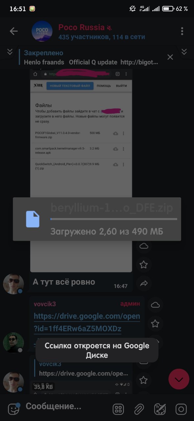This screenshot has width=194, height=421.
Task: Dismiss the pinned message with X
Action: pos(170,57)
